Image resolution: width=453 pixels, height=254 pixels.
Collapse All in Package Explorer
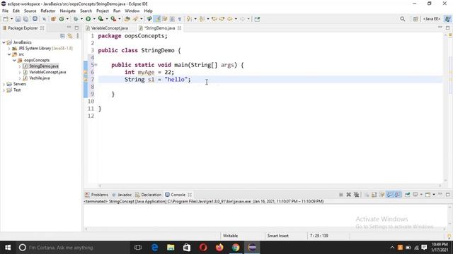pos(62,36)
